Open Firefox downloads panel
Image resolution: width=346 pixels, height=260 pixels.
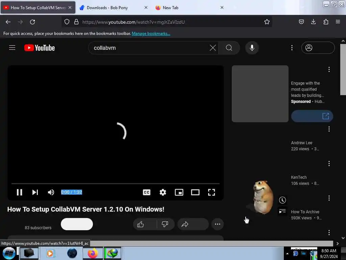coord(313,22)
